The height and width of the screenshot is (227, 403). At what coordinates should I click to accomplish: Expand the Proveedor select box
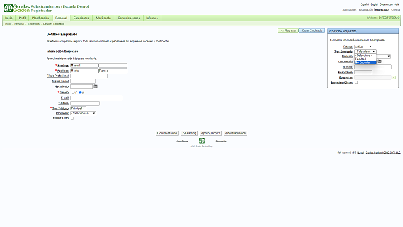click(x=83, y=113)
